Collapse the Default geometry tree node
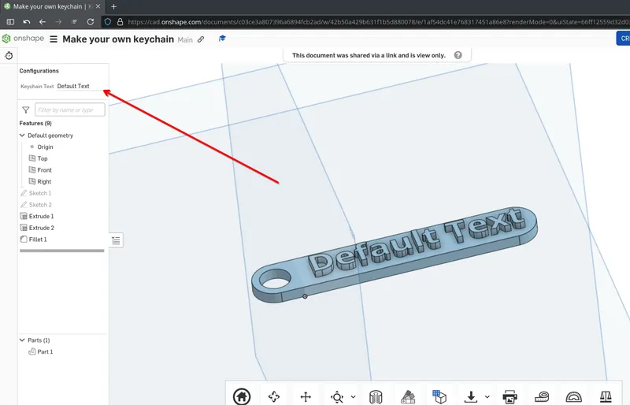Screen dimensions: 630x405 (x=22, y=136)
